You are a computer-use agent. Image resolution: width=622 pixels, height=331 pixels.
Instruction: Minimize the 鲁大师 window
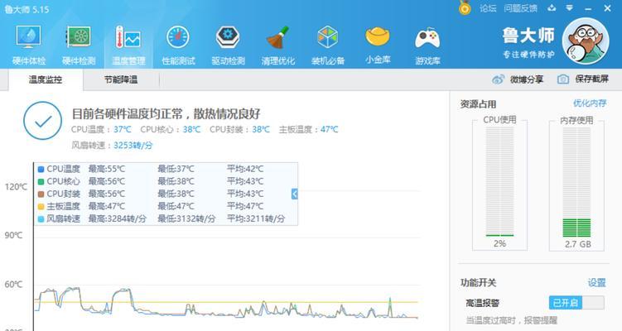tap(588, 8)
